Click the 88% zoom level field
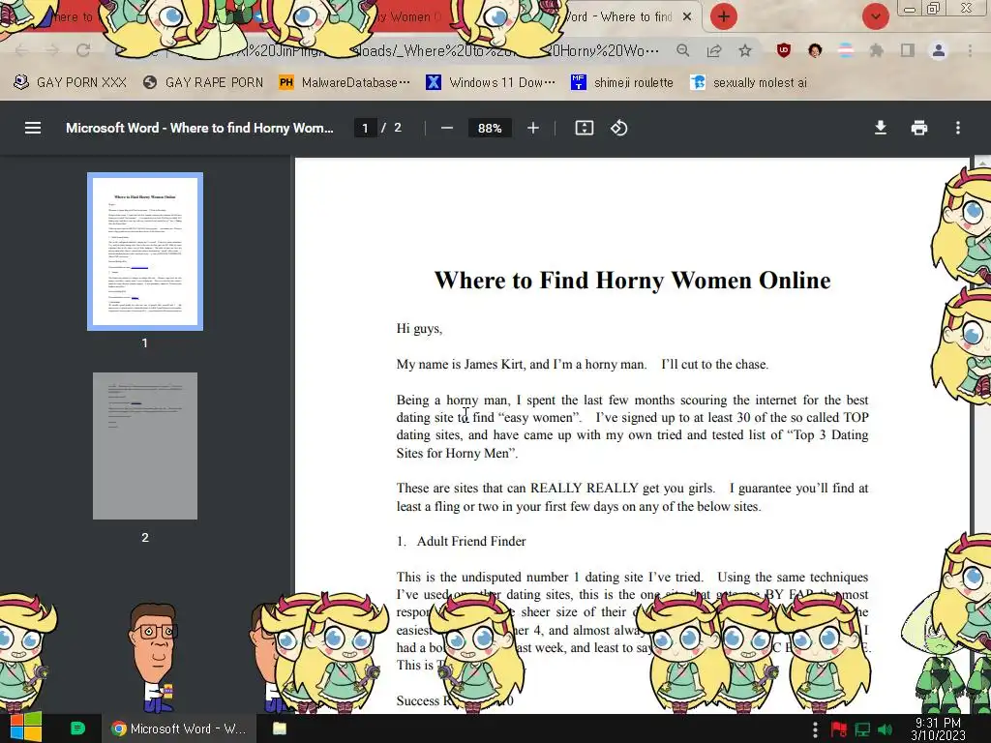 [x=490, y=129]
